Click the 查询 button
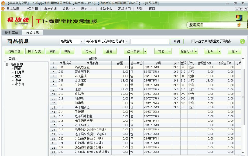Viewport: 248px width, 156px height. (177, 41)
